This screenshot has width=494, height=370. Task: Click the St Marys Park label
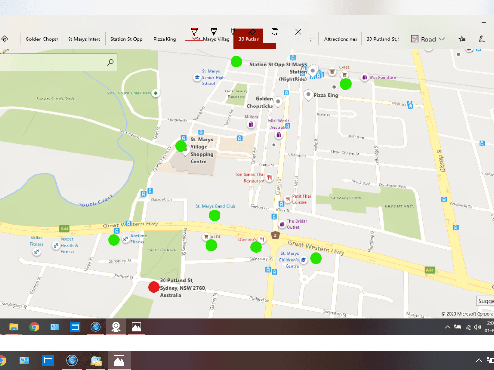pos(346,198)
